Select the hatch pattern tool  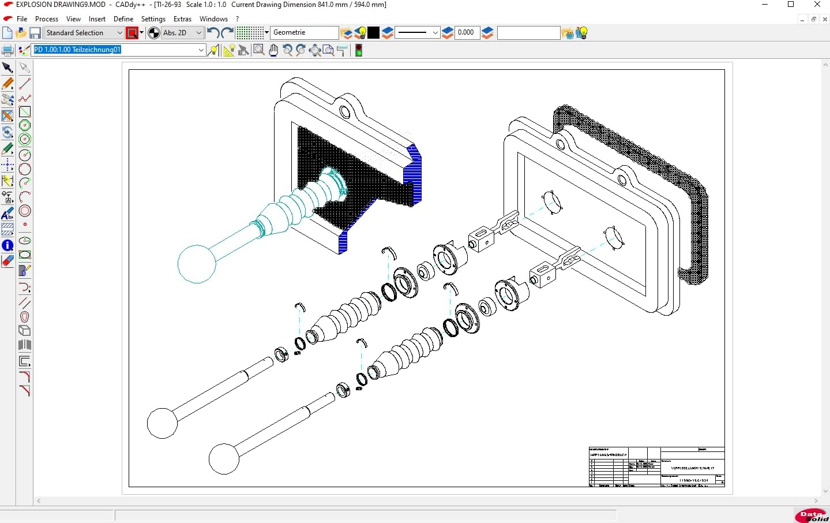[x=7, y=229]
